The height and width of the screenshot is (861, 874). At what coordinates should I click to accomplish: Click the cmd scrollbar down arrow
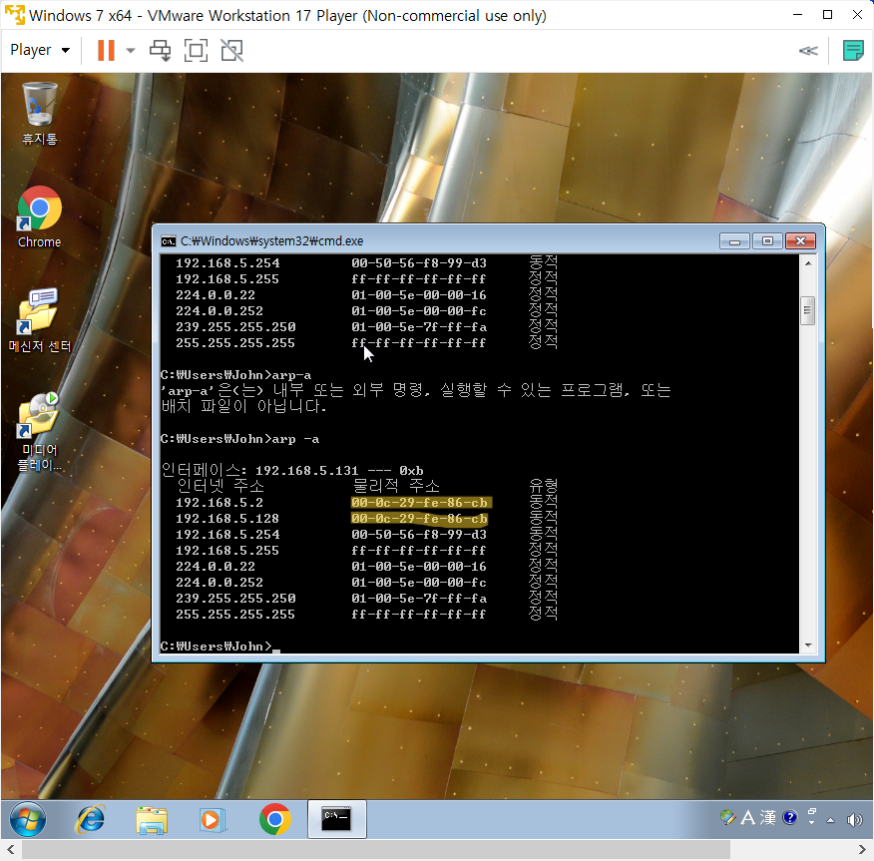(x=808, y=646)
